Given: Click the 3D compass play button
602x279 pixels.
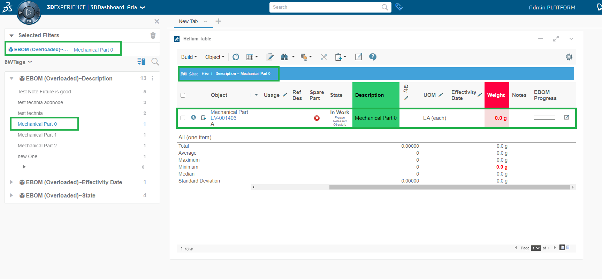Looking at the screenshot, I should click(29, 13).
